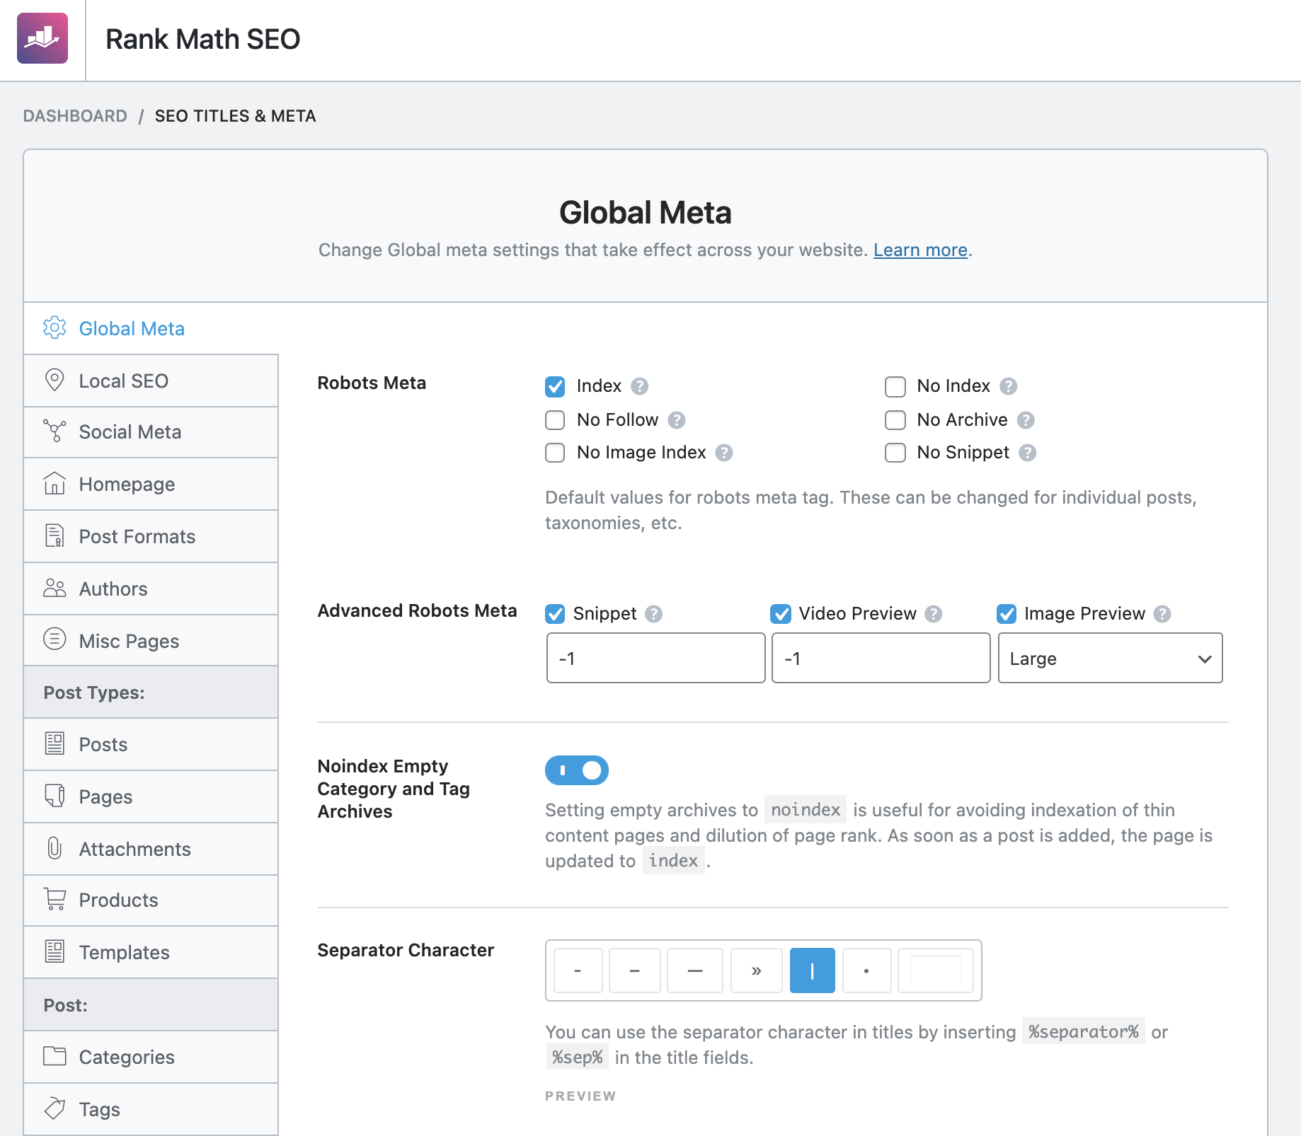
Task: Select the em dash separator character
Action: click(x=695, y=970)
